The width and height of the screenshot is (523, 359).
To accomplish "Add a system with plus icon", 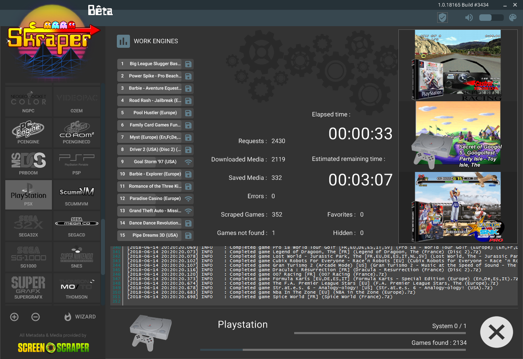I will tap(14, 317).
